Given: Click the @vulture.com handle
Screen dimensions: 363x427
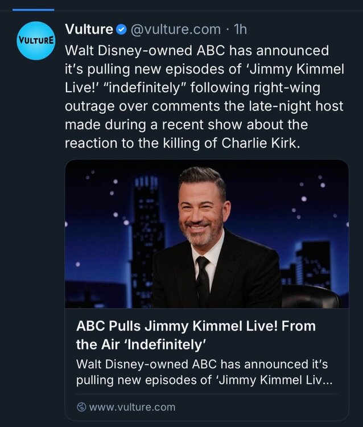Looking at the screenshot, I should coord(176,29).
